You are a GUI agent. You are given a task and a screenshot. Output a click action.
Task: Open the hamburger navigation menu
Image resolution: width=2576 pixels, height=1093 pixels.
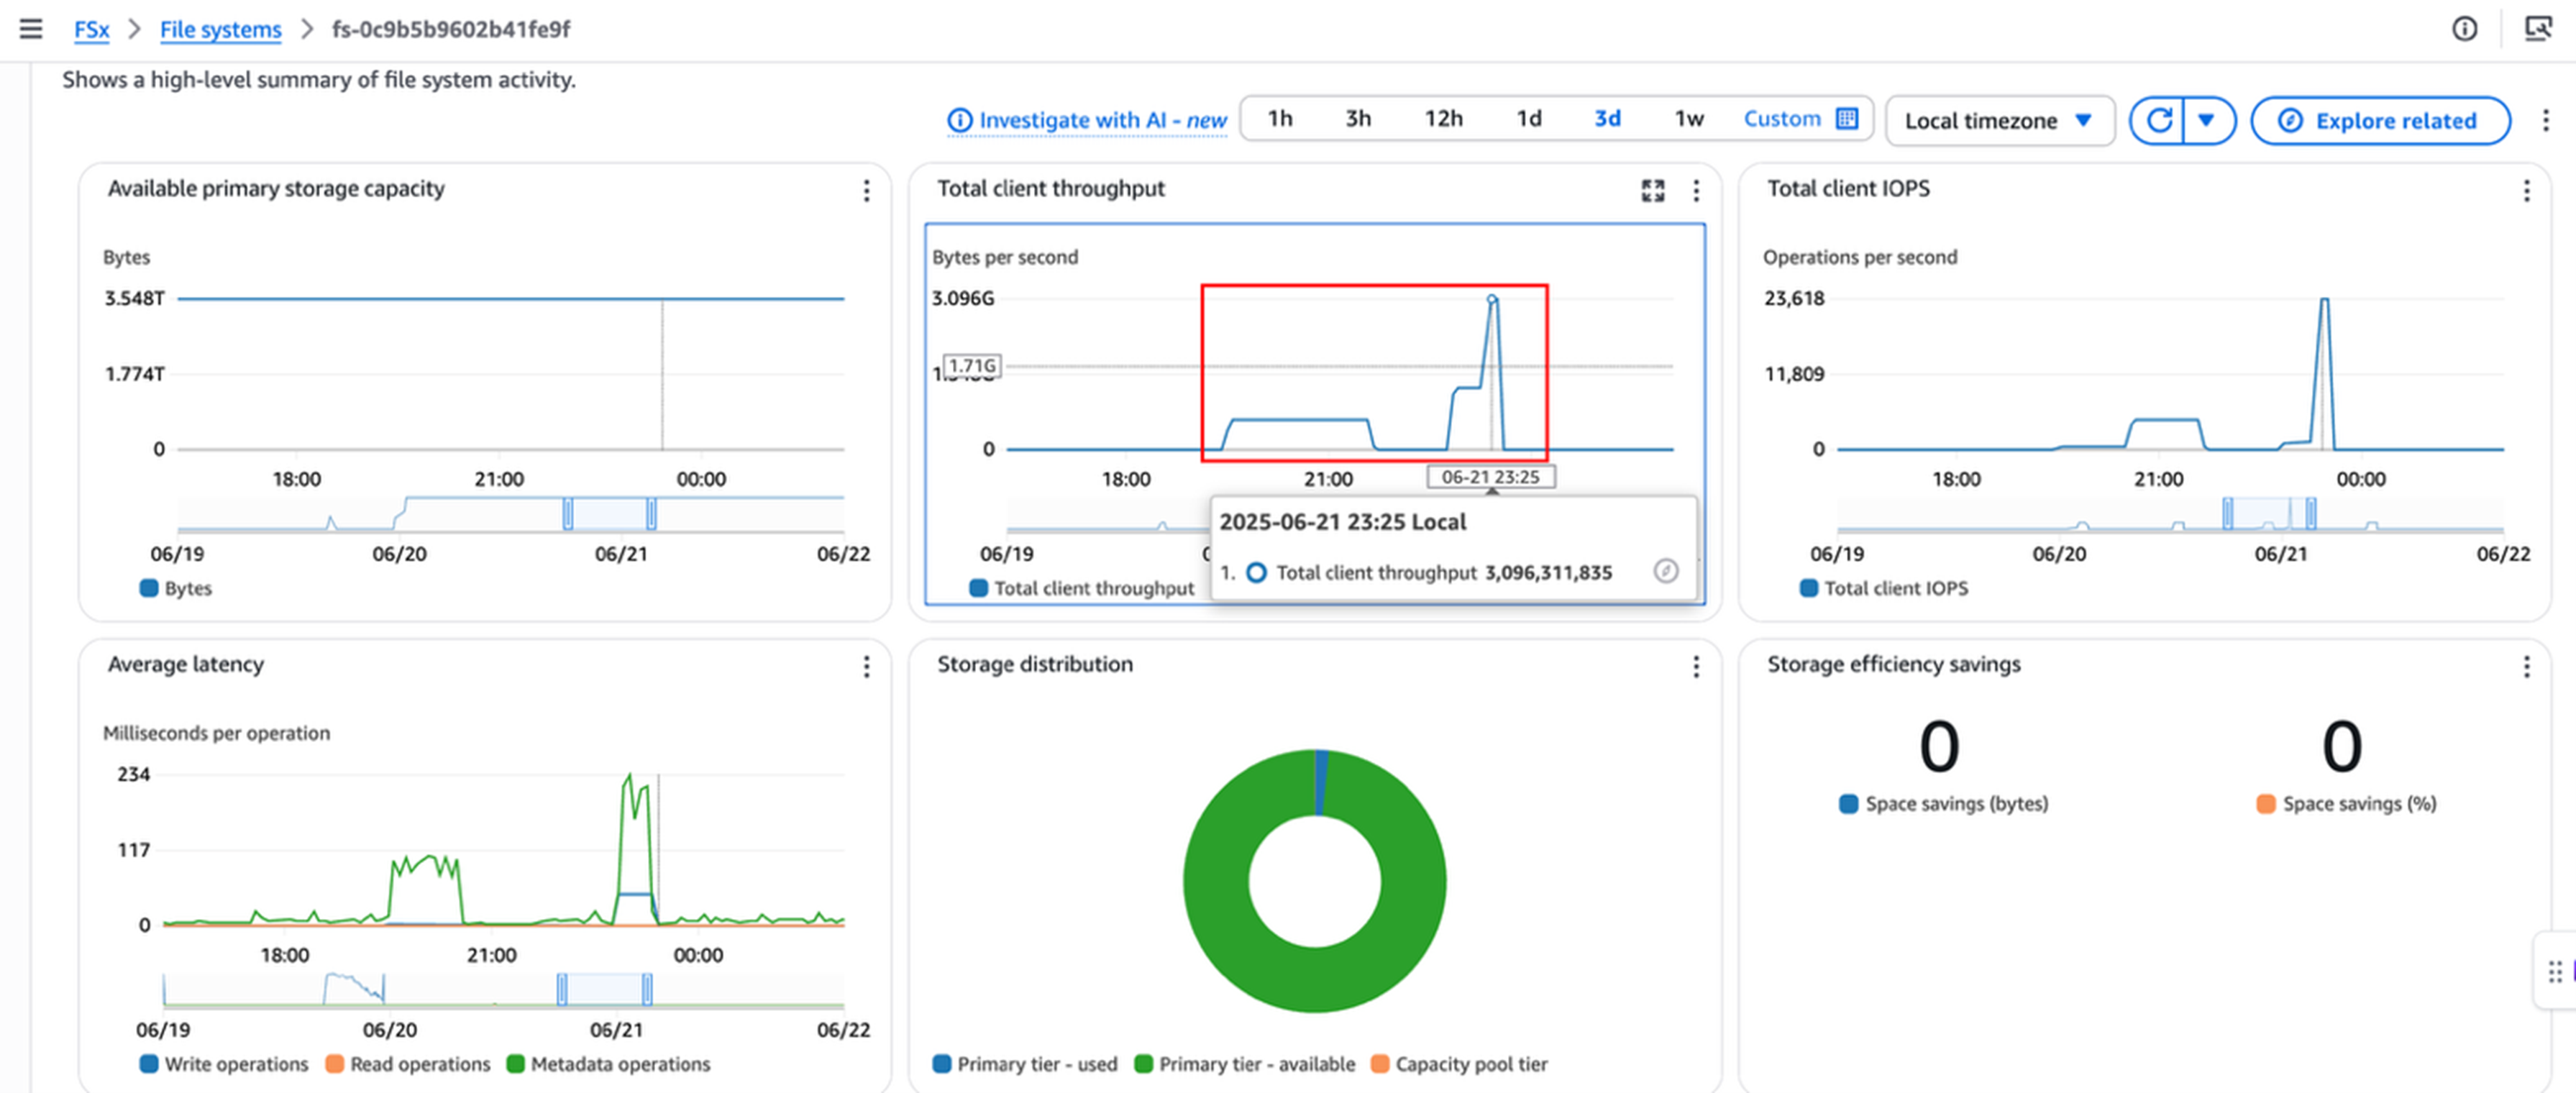[x=31, y=29]
